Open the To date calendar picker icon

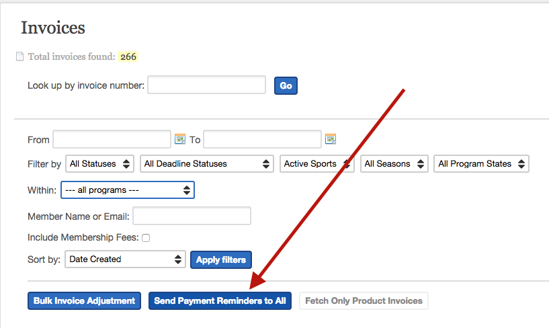[x=331, y=139]
